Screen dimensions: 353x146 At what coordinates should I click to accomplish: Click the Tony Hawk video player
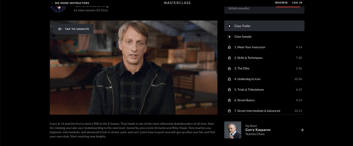coord(134,68)
